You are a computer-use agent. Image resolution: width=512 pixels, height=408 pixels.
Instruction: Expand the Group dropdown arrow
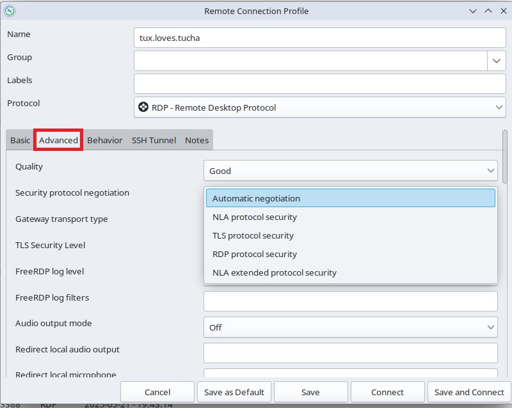(497, 61)
